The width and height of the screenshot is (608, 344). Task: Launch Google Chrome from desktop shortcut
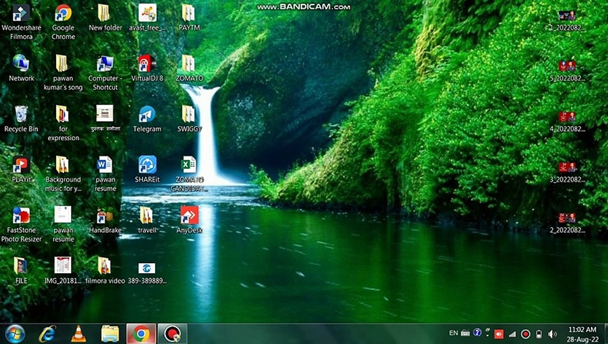click(63, 22)
